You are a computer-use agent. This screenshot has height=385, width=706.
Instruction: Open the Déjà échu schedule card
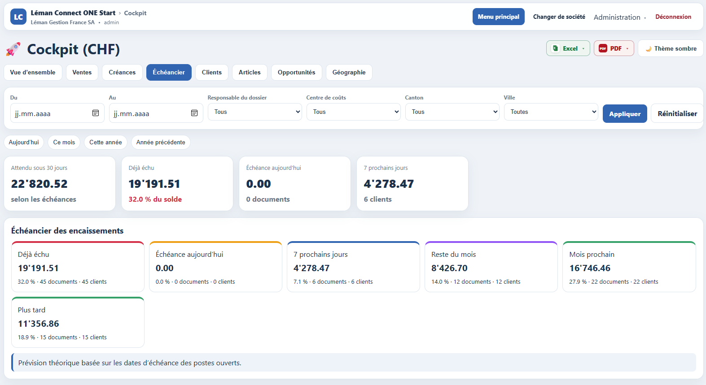78,267
